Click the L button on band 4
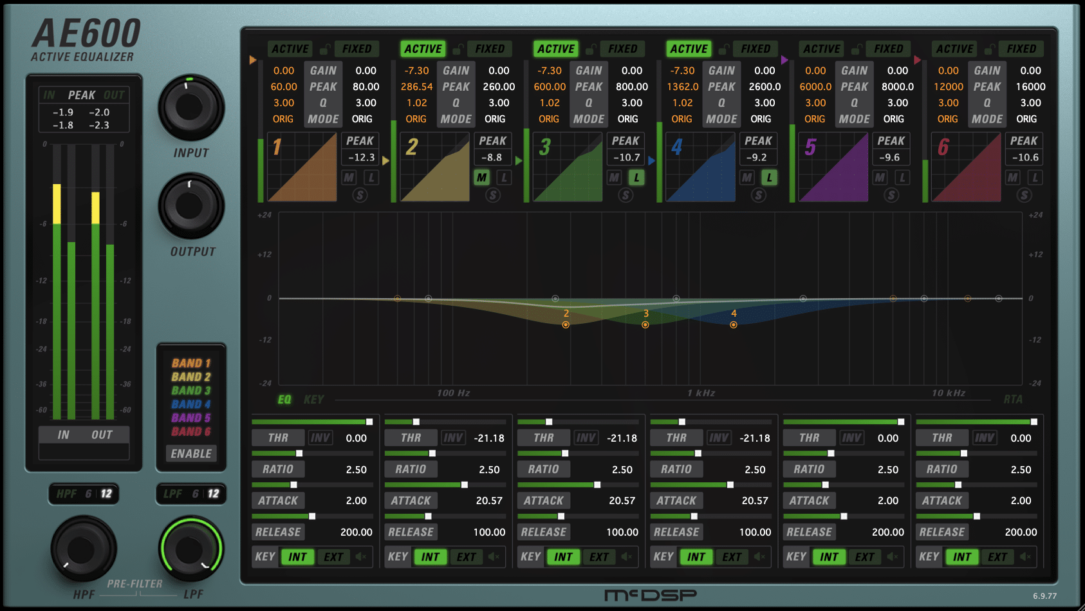This screenshot has height=611, width=1085. [x=769, y=178]
